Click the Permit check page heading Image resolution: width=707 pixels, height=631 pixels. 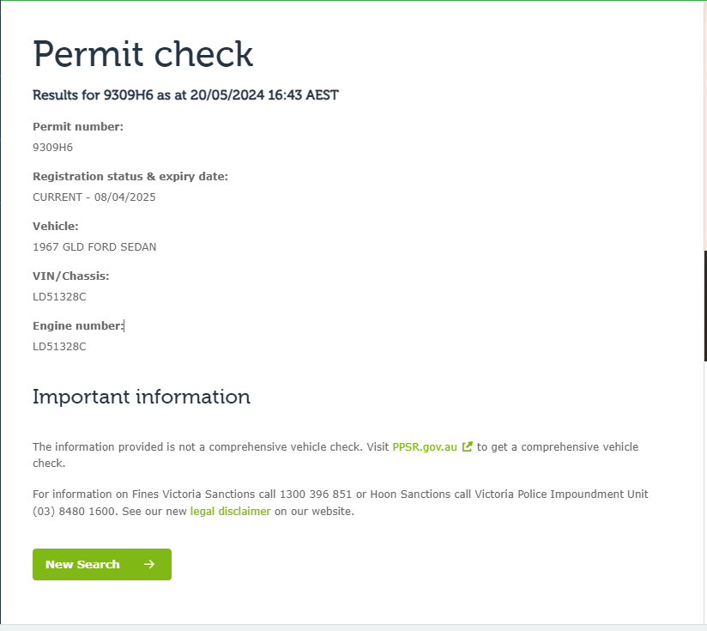(x=143, y=54)
